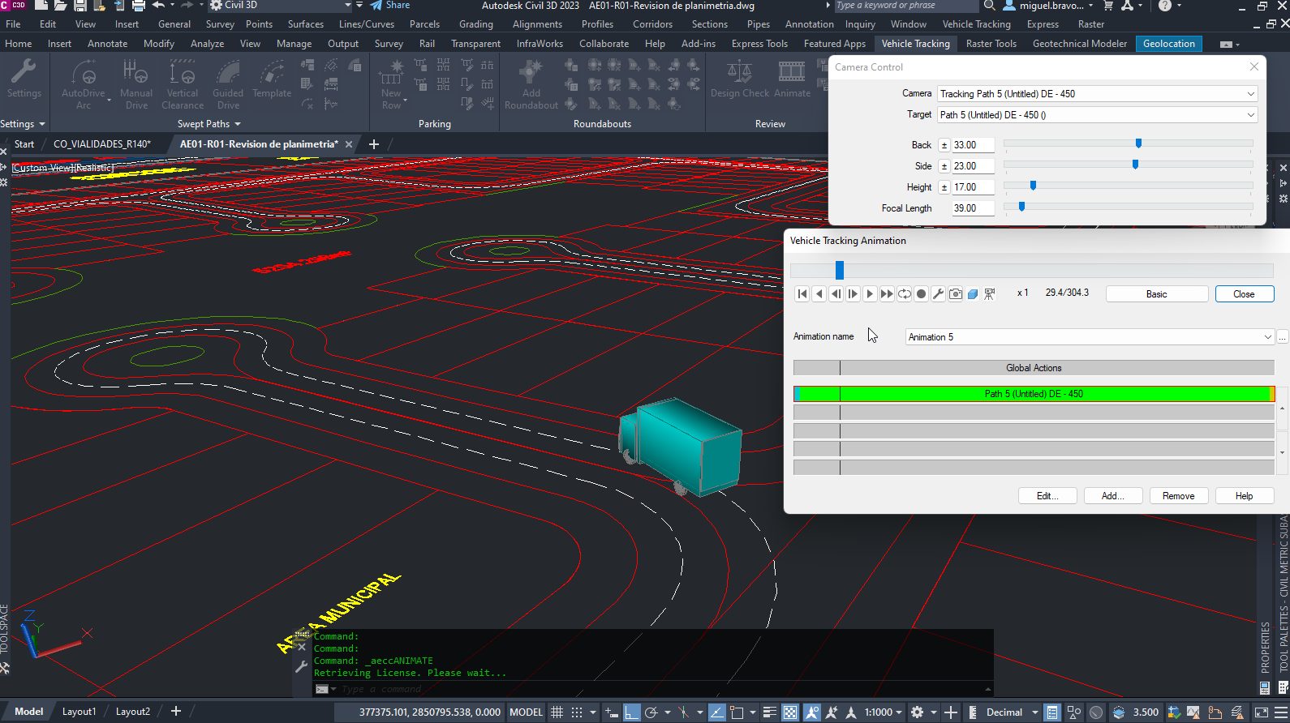Expand the Swept Paths panel
This screenshot has height=723, width=1290.
[x=209, y=124]
